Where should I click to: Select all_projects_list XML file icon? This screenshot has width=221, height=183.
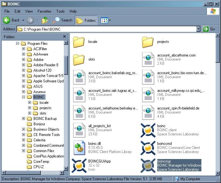[79, 130]
